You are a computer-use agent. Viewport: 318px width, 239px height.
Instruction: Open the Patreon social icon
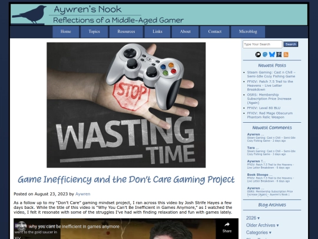[x=258, y=54]
